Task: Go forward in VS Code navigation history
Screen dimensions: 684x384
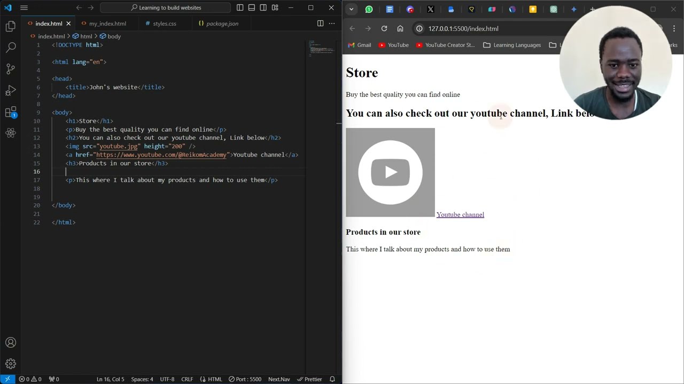Action: 91,7
